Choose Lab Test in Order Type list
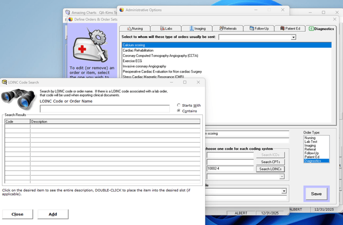Screen dimensions: 343x225 pos(311,142)
